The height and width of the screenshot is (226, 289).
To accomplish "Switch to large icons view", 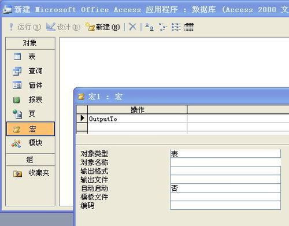I will [149, 27].
